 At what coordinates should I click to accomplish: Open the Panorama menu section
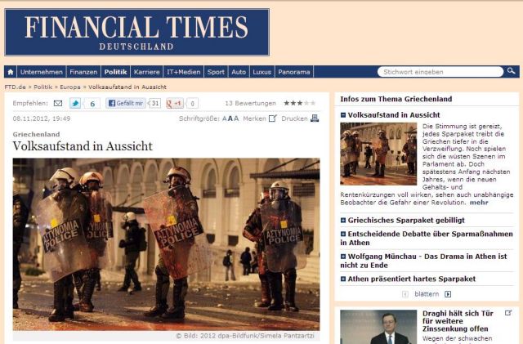294,72
